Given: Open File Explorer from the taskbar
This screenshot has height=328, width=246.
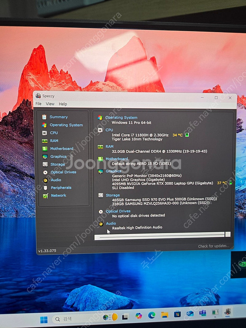Looking at the screenshot, I should click(x=164, y=315).
